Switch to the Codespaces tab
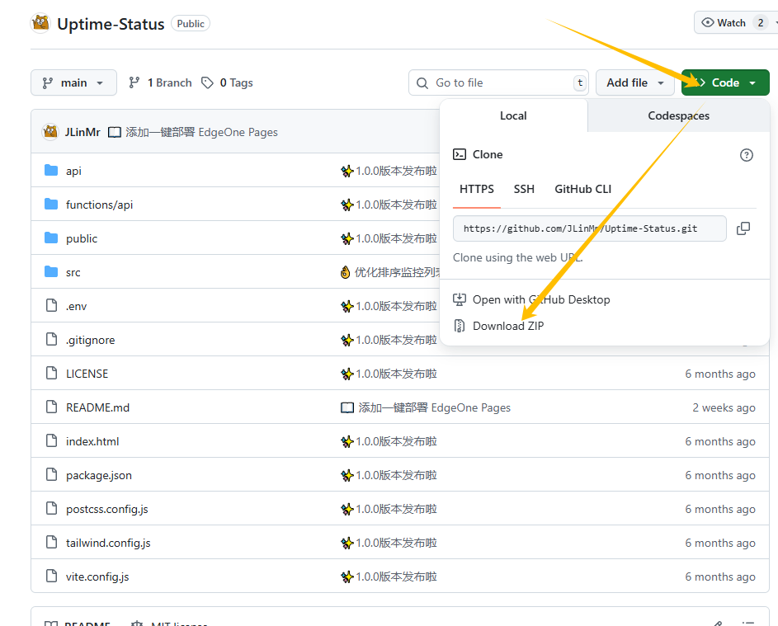778x626 pixels. 678,115
